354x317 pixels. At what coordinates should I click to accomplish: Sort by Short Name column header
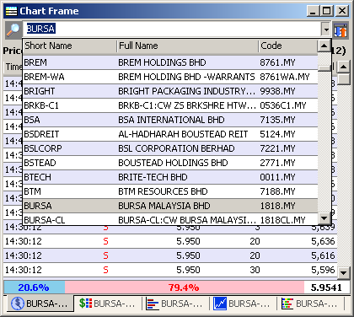click(69, 46)
